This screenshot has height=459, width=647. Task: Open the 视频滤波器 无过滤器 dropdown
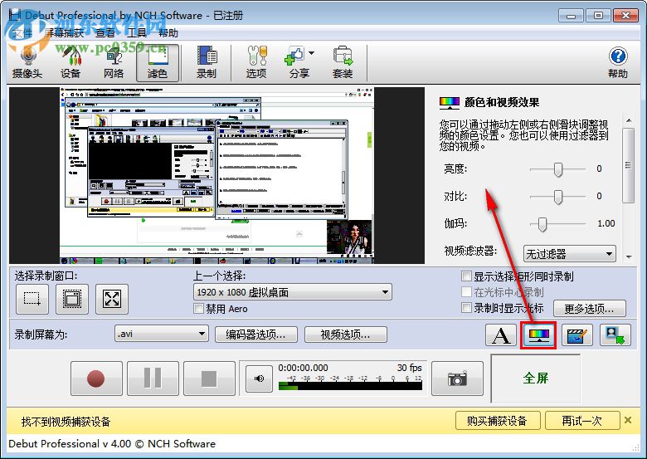pyautogui.click(x=569, y=254)
